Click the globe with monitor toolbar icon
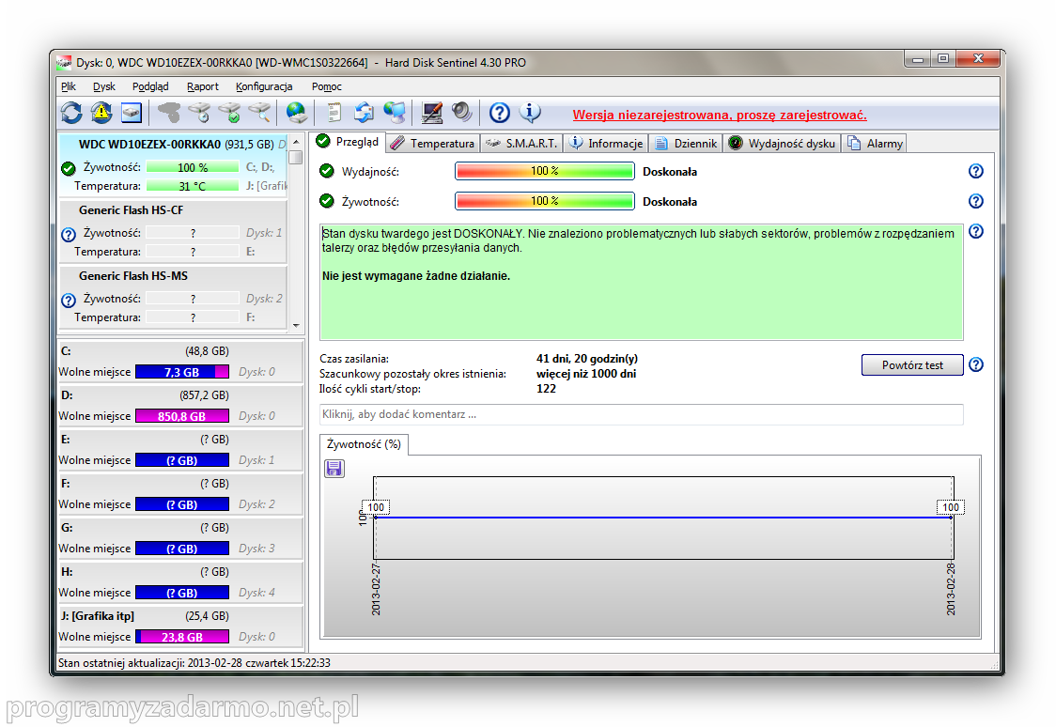The image size is (1056, 727). (x=395, y=113)
